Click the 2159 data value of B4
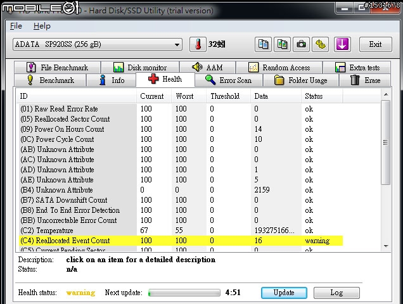 point(262,190)
